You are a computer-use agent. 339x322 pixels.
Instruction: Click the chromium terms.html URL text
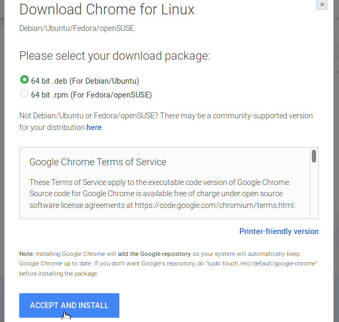tap(215, 205)
